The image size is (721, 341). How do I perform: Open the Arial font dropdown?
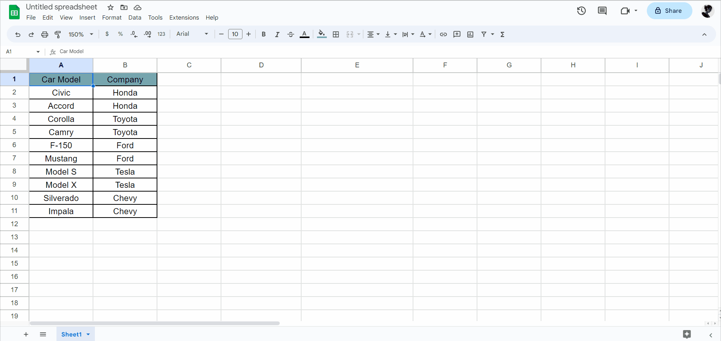point(191,34)
